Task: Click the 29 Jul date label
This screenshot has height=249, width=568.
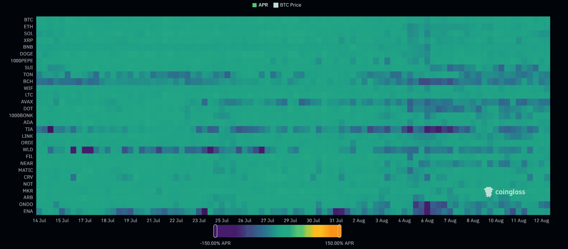Action: [290, 220]
